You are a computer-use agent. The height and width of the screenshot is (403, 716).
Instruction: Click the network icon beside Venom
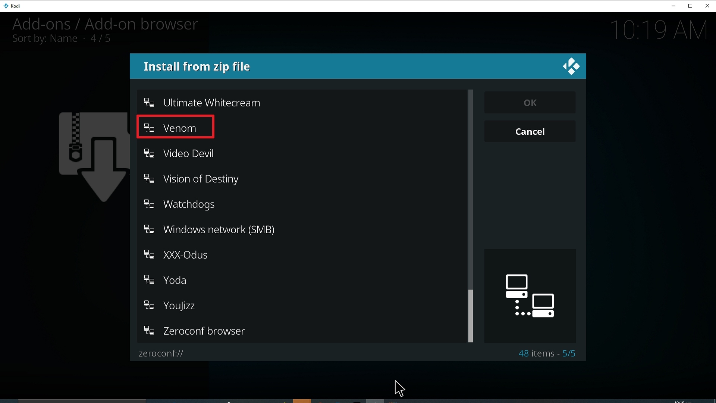[x=150, y=128]
